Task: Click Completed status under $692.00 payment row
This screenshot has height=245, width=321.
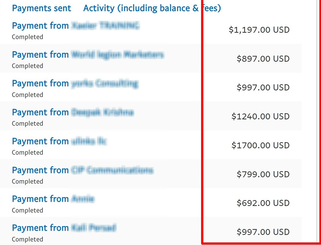Action: point(27,210)
